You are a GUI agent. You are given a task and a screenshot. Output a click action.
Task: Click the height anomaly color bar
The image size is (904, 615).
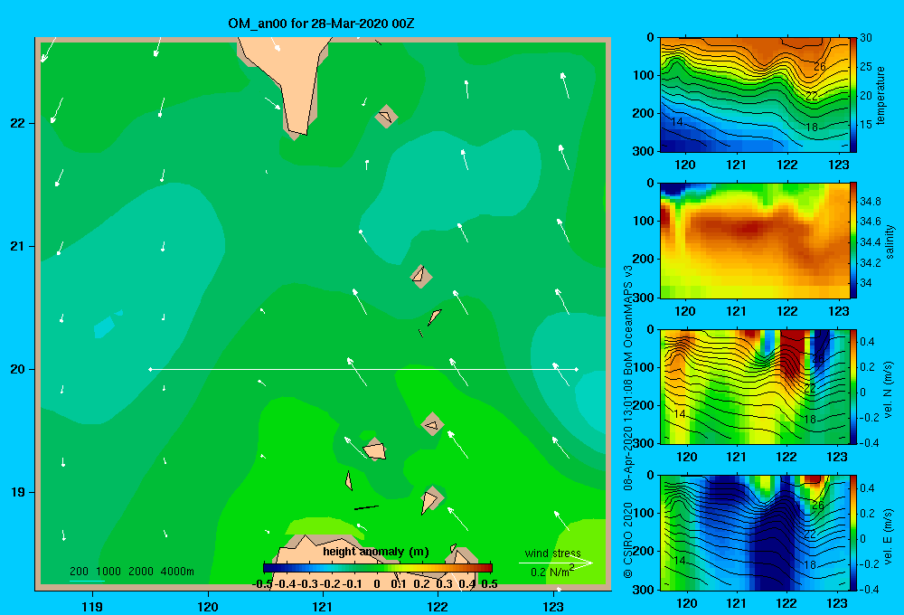pos(377,568)
